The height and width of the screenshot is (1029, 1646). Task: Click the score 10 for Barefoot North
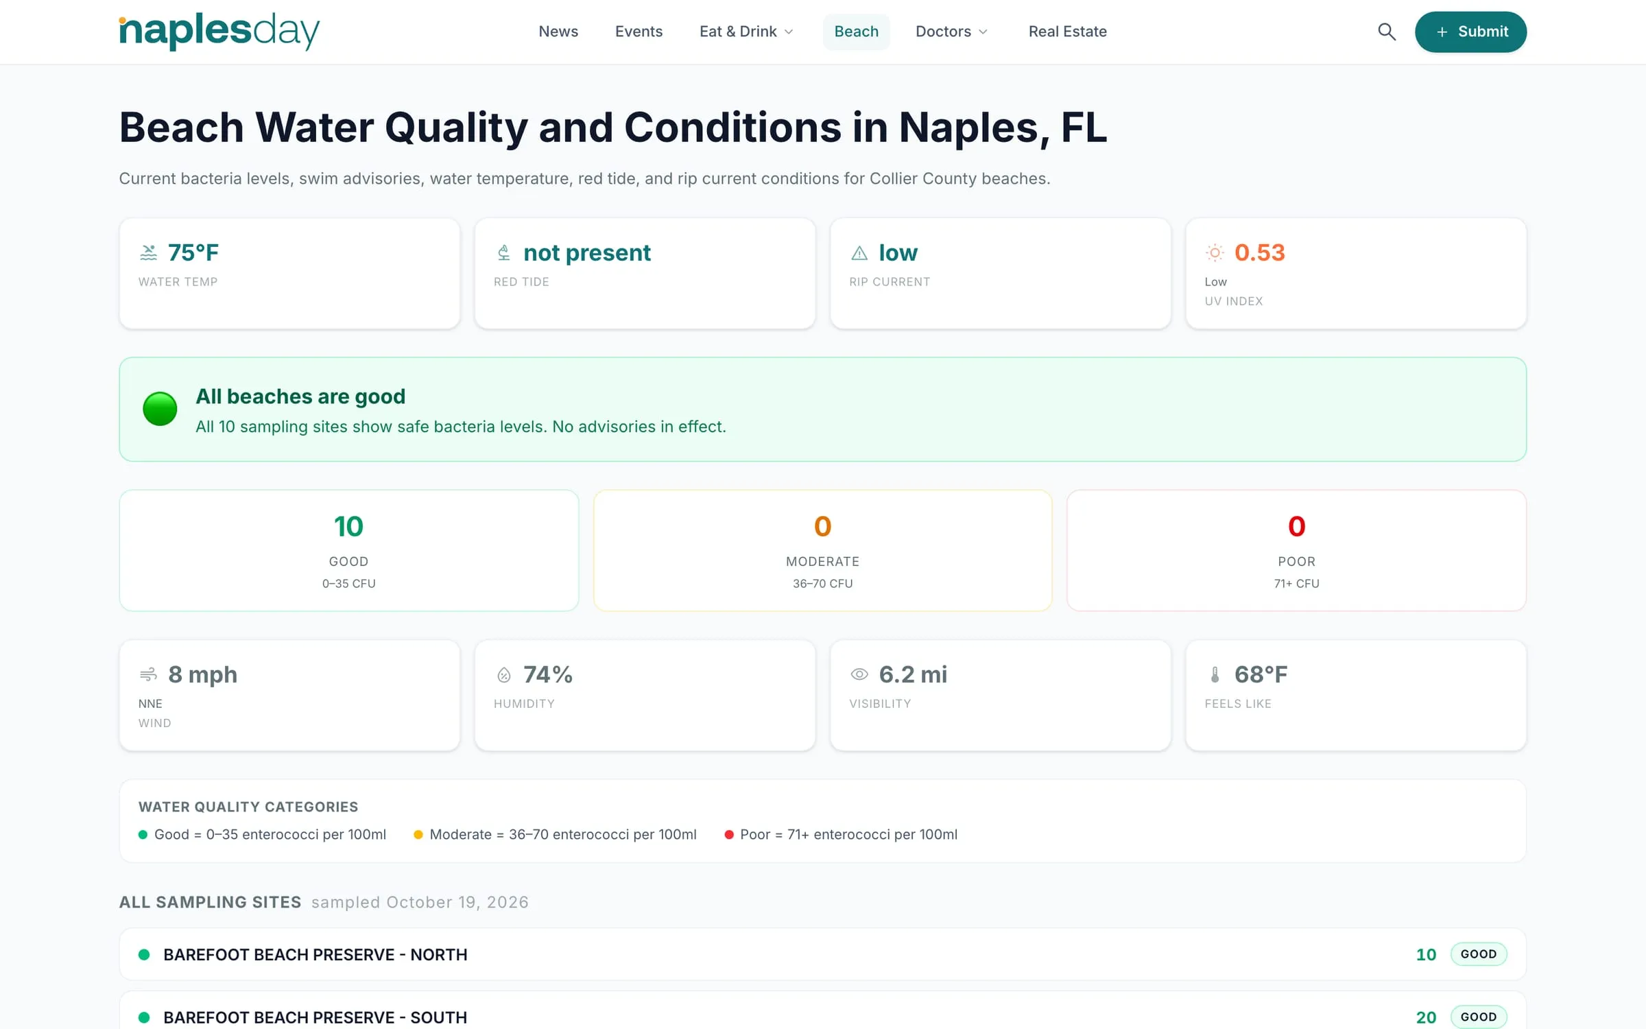tap(1426, 954)
